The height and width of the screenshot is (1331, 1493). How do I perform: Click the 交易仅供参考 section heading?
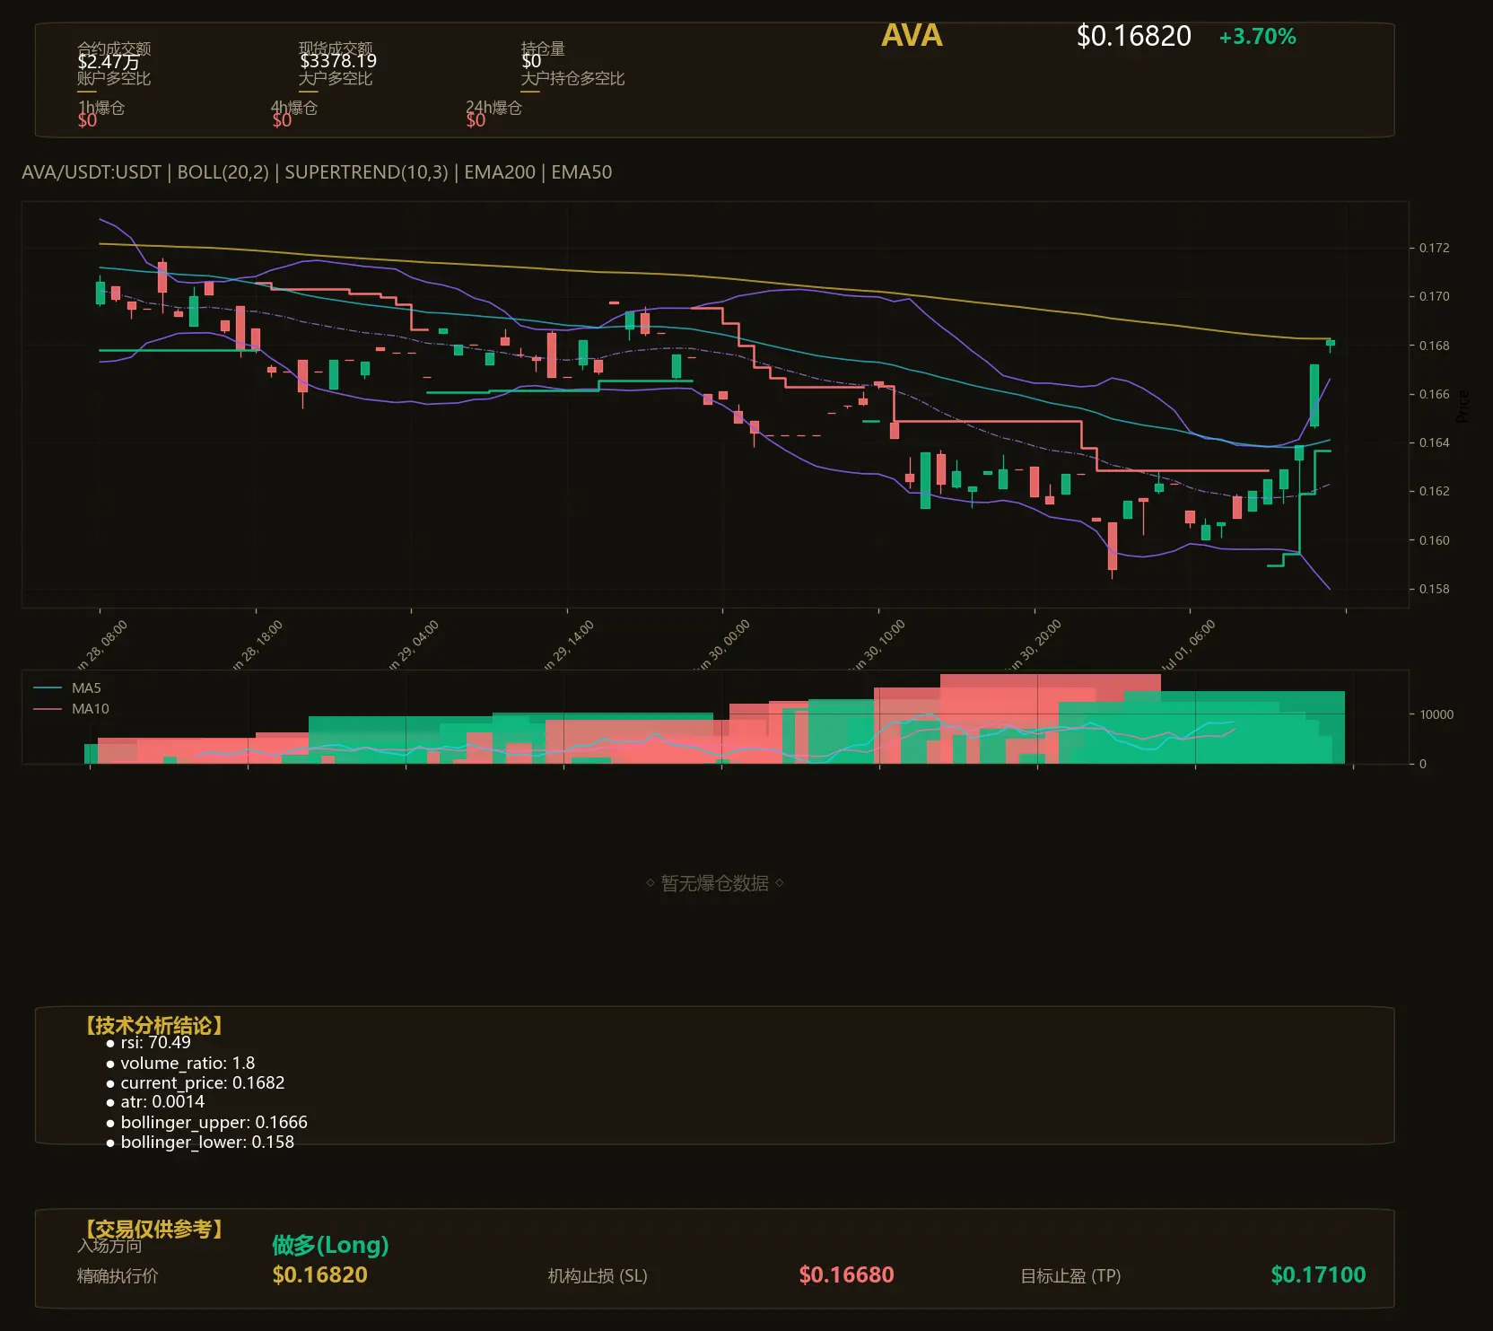pos(153,1229)
